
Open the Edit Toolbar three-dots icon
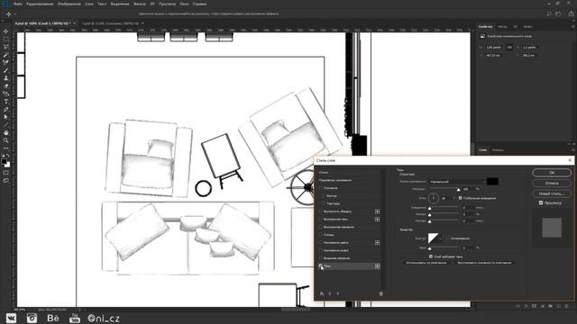click(x=6, y=148)
